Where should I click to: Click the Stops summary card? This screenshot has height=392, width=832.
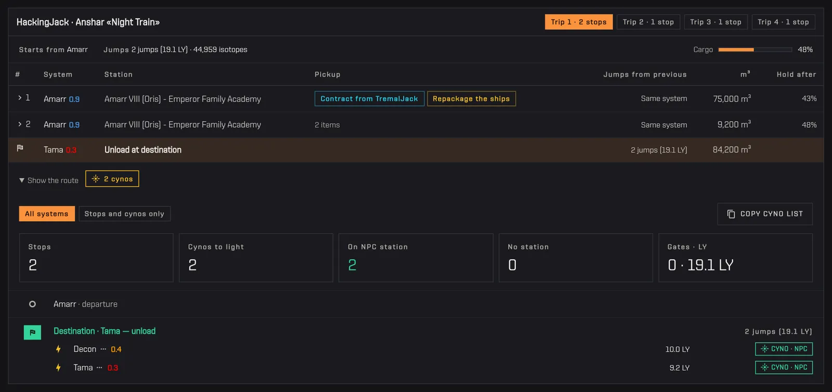[96, 258]
